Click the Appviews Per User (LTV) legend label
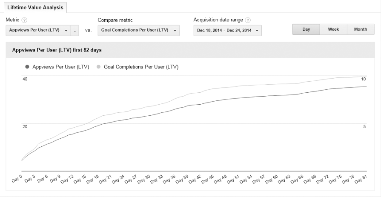This screenshot has height=197, width=381. tap(60, 67)
